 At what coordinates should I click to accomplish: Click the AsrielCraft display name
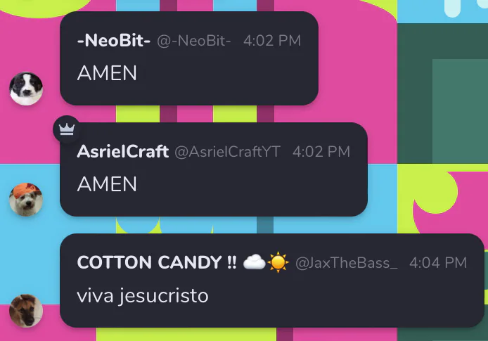click(x=123, y=152)
